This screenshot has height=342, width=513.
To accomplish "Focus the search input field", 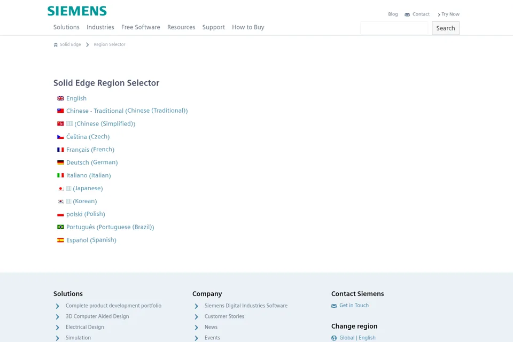I will [394, 28].
